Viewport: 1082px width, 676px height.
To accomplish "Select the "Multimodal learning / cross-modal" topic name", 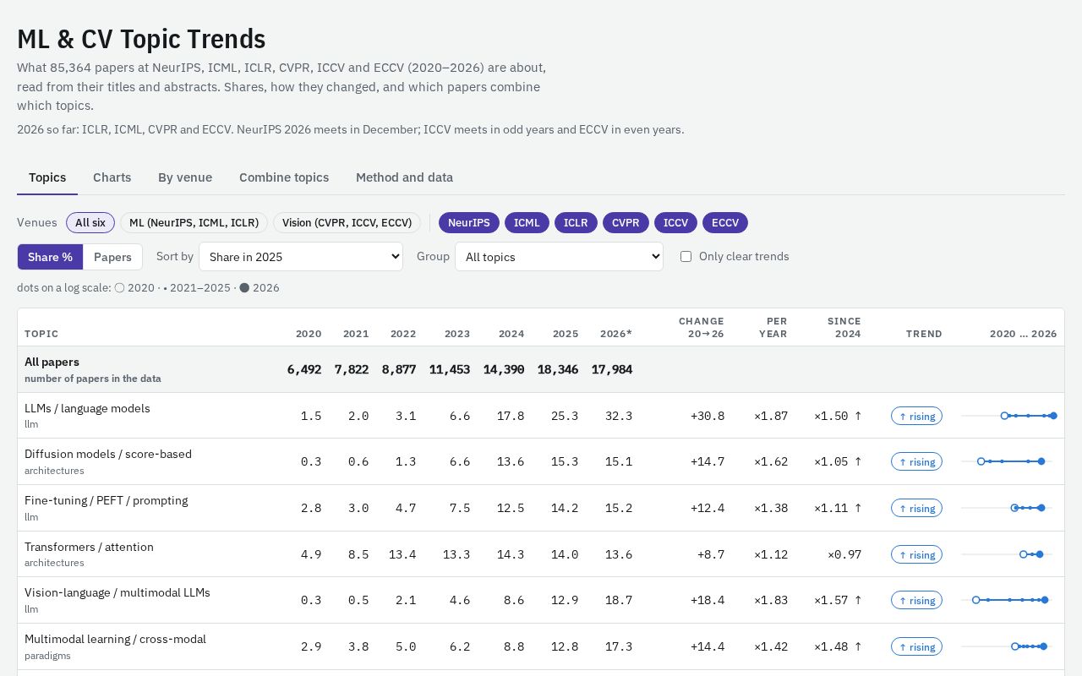I will [115, 639].
